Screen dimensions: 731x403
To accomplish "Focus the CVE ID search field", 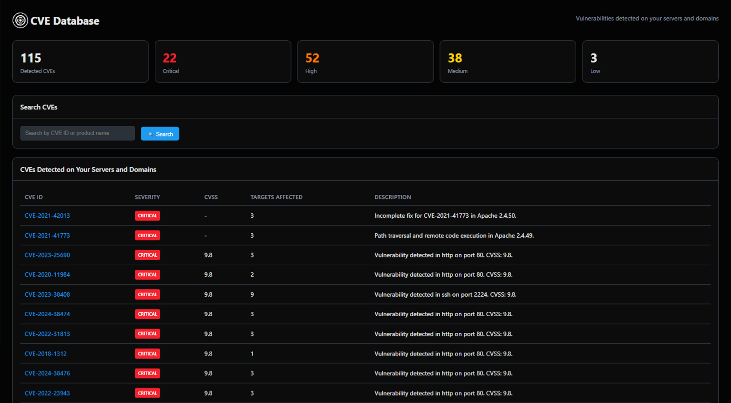I will pos(77,133).
